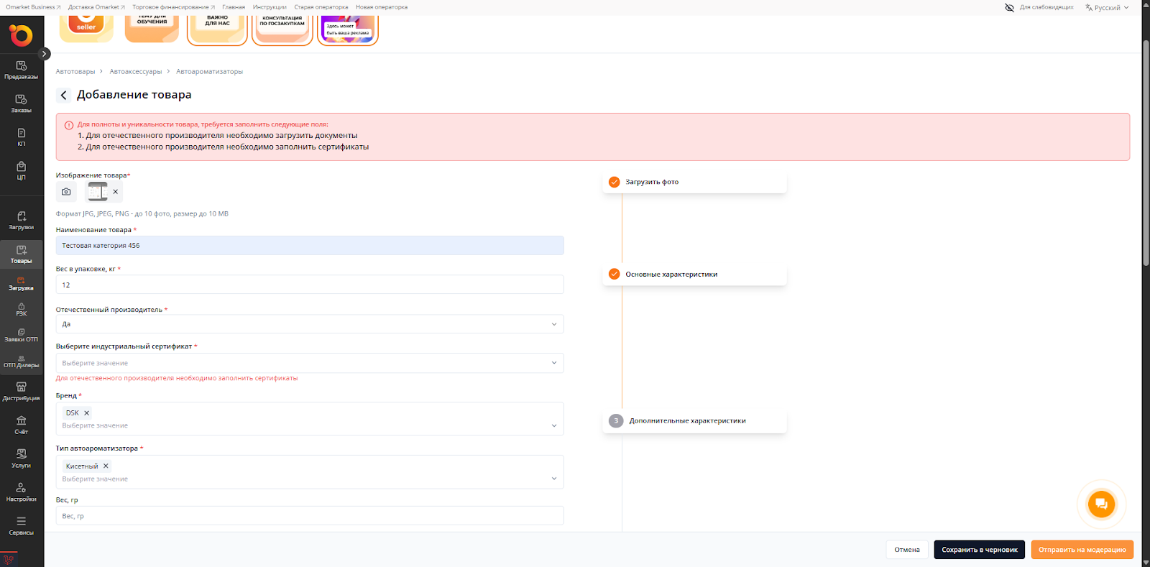
Task: Click camera icon to upload product photo
Action: click(66, 192)
